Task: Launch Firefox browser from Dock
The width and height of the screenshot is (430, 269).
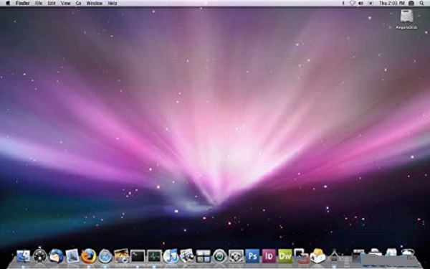Action: coord(89,256)
